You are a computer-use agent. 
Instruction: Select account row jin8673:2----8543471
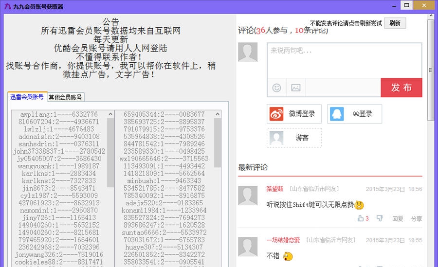click(x=59, y=188)
